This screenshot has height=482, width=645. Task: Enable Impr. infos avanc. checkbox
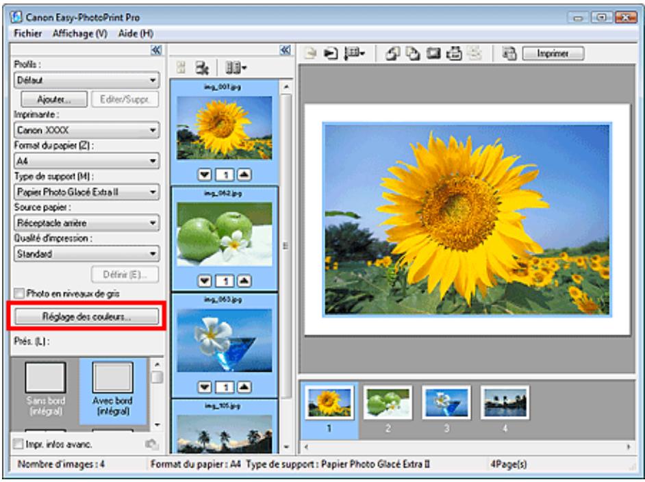[x=18, y=444]
